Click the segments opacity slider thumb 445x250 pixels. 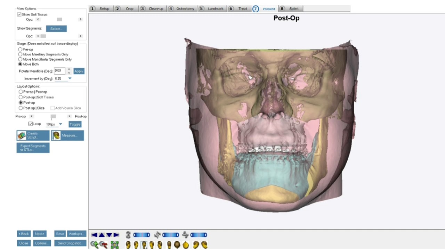click(43, 36)
